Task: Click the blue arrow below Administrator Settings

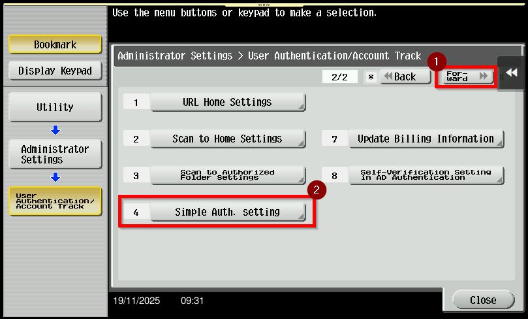Action: tap(55, 177)
